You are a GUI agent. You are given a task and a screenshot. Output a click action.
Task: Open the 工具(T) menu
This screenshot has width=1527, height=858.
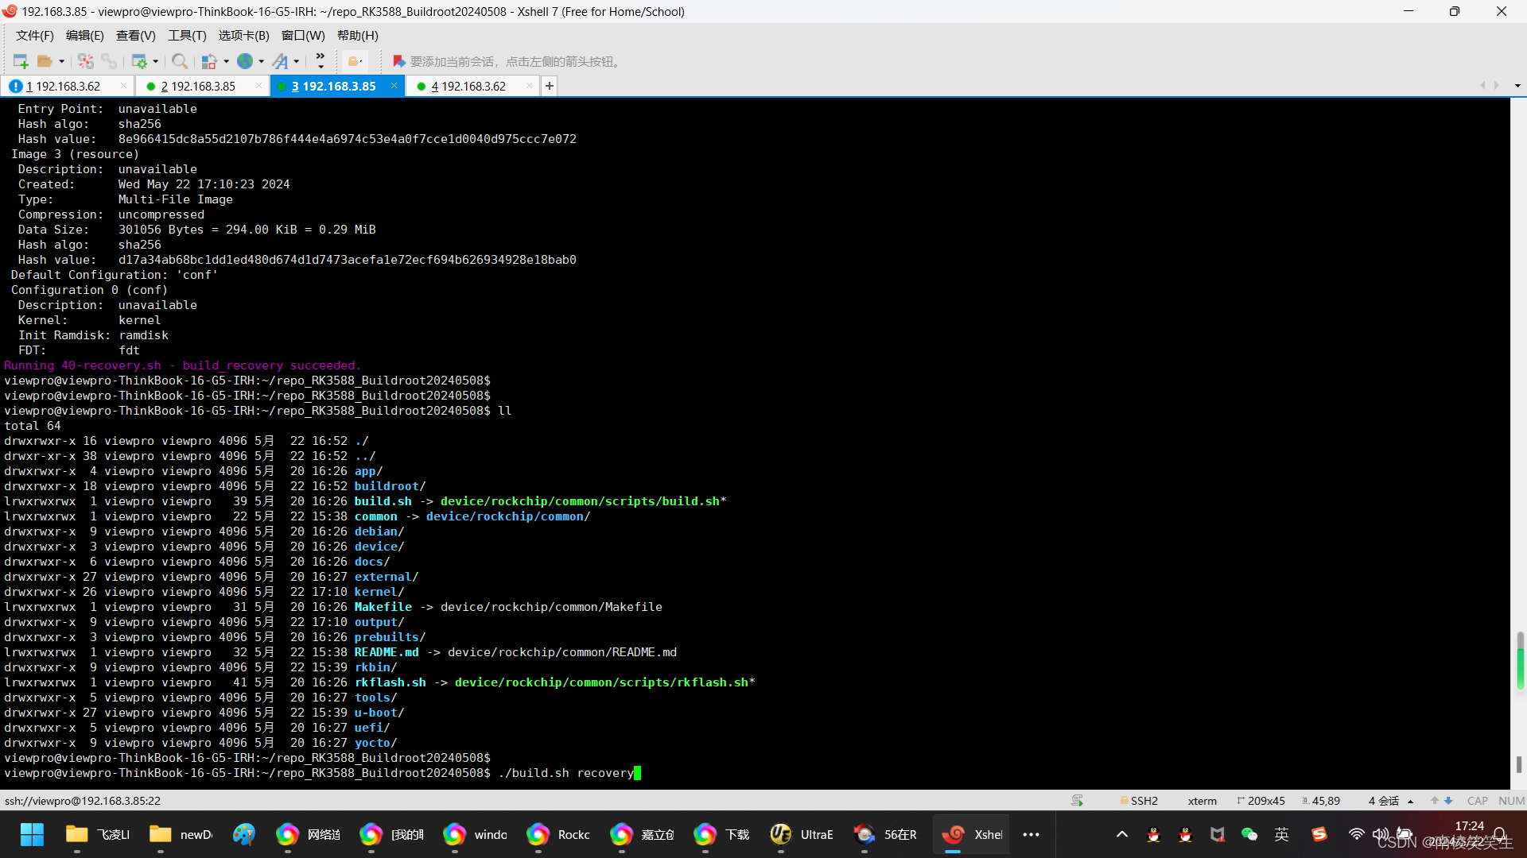point(186,35)
